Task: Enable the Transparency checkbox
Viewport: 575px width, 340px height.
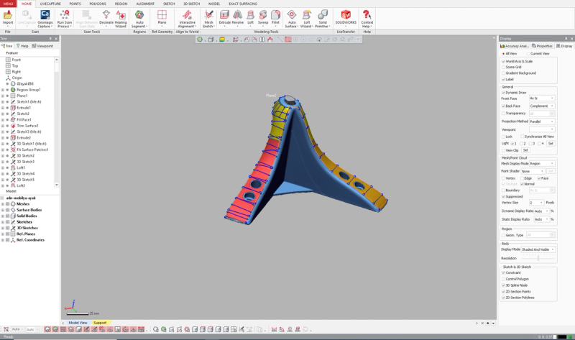Action: coord(504,114)
